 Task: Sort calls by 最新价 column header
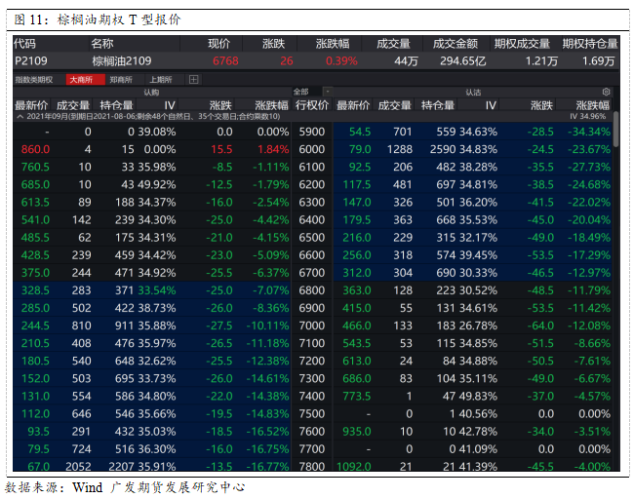click(31, 105)
